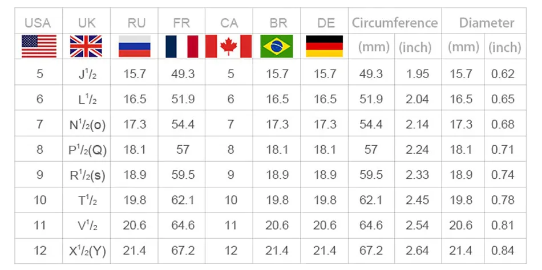
Task: Click the USA column header text
Action: pos(38,23)
